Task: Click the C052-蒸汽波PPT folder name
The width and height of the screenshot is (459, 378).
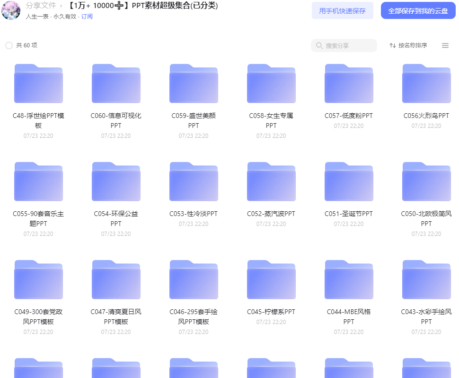Action: pyautogui.click(x=271, y=214)
